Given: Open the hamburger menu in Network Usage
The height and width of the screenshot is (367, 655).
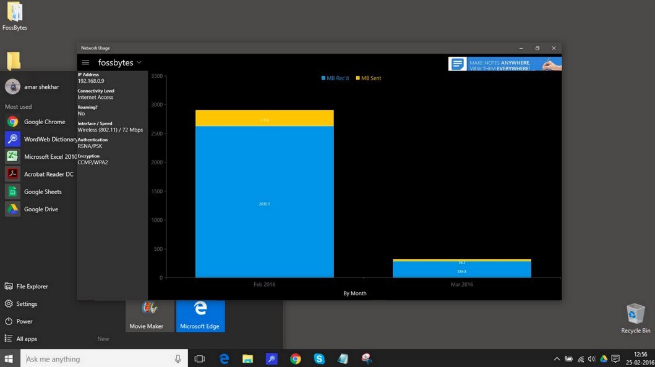Looking at the screenshot, I should click(85, 62).
